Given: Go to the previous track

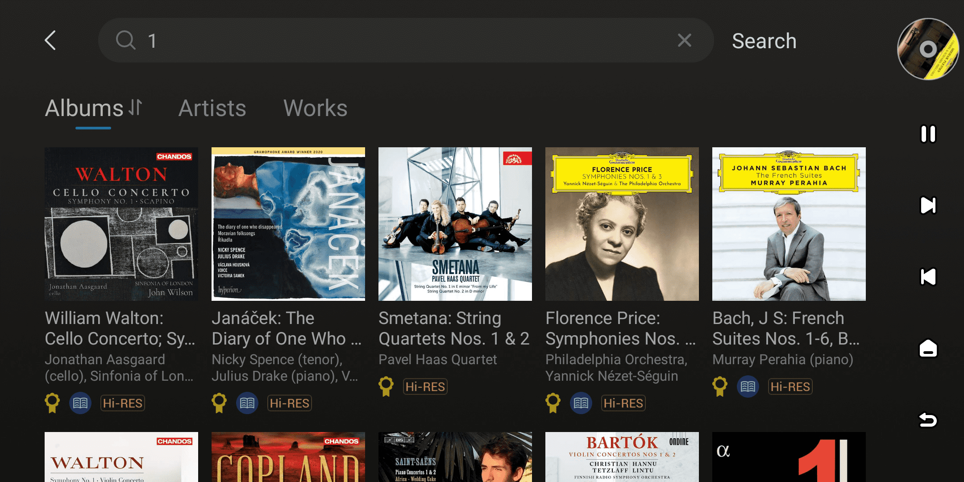Looking at the screenshot, I should 928,277.
